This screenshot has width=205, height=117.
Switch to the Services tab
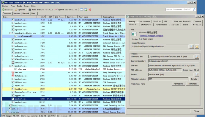coord(17,13)
